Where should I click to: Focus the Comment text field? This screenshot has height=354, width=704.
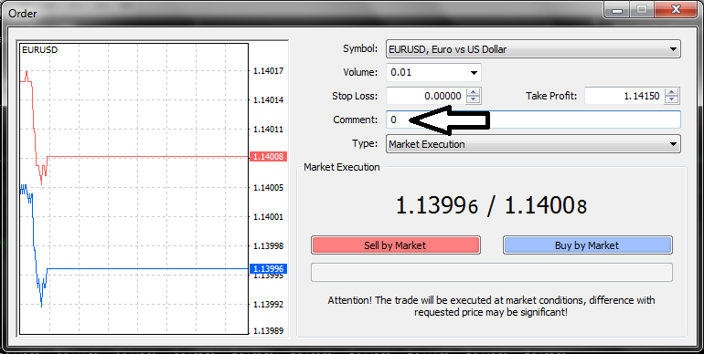click(x=533, y=120)
